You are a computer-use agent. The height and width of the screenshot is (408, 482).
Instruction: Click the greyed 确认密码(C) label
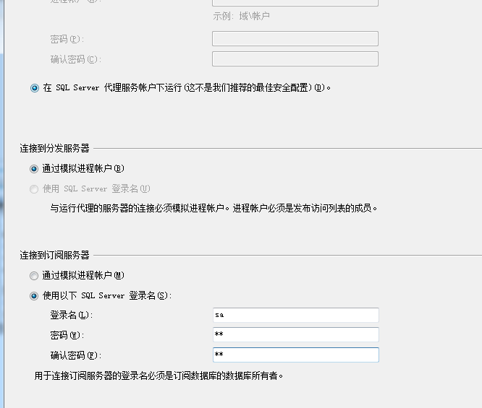[x=75, y=59]
